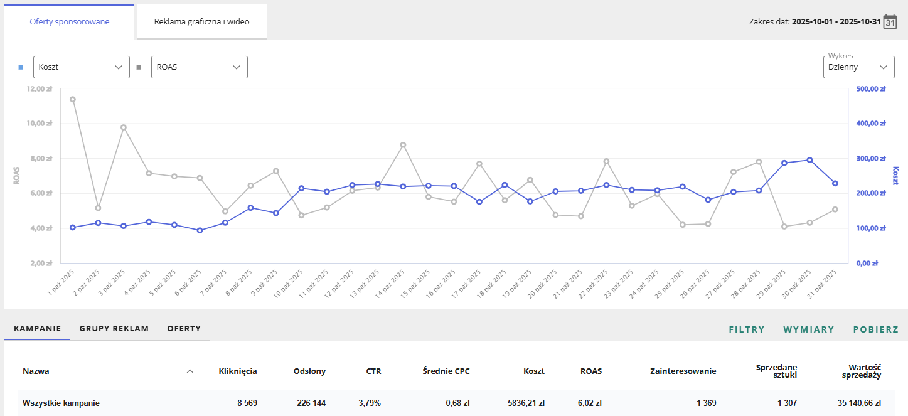This screenshot has height=416, width=908.
Task: Switch to Reklama graficzna i wideo tab
Action: (x=201, y=22)
